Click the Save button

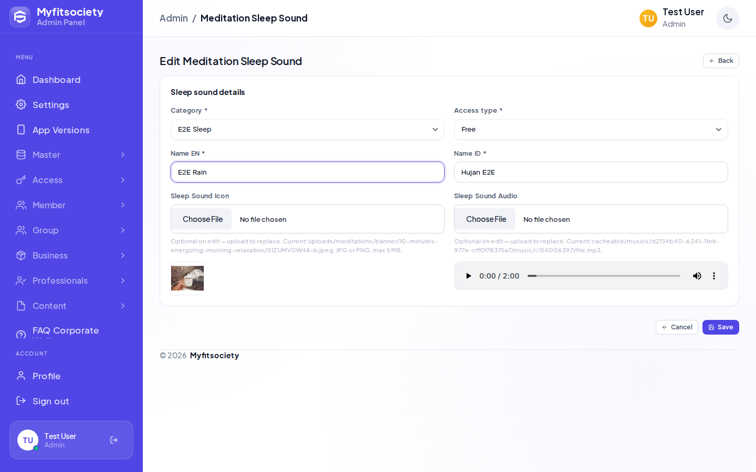[x=720, y=327]
